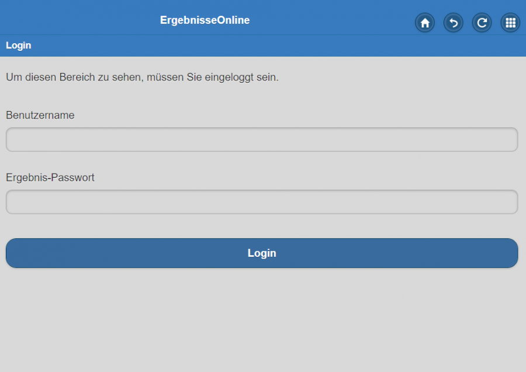Navigate back using the curved arrow

coord(454,23)
